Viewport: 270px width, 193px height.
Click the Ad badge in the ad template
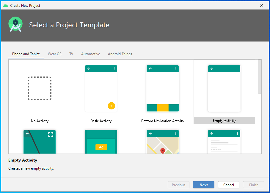[101, 147]
